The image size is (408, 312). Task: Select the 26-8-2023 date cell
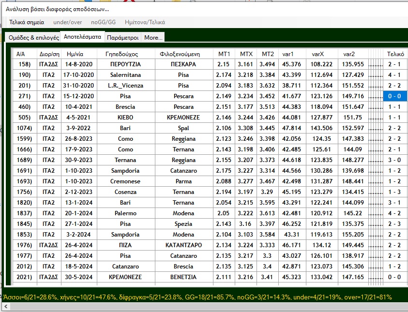pos(79,139)
